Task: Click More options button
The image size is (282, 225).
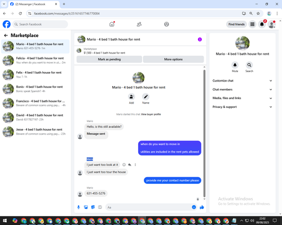Action: click(173, 59)
